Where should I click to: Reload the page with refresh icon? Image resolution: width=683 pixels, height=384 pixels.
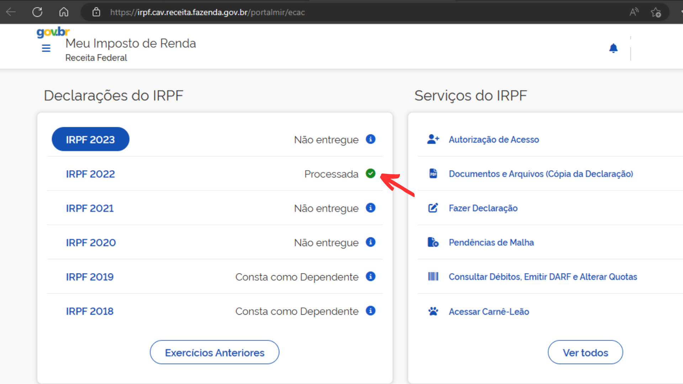pyautogui.click(x=37, y=12)
